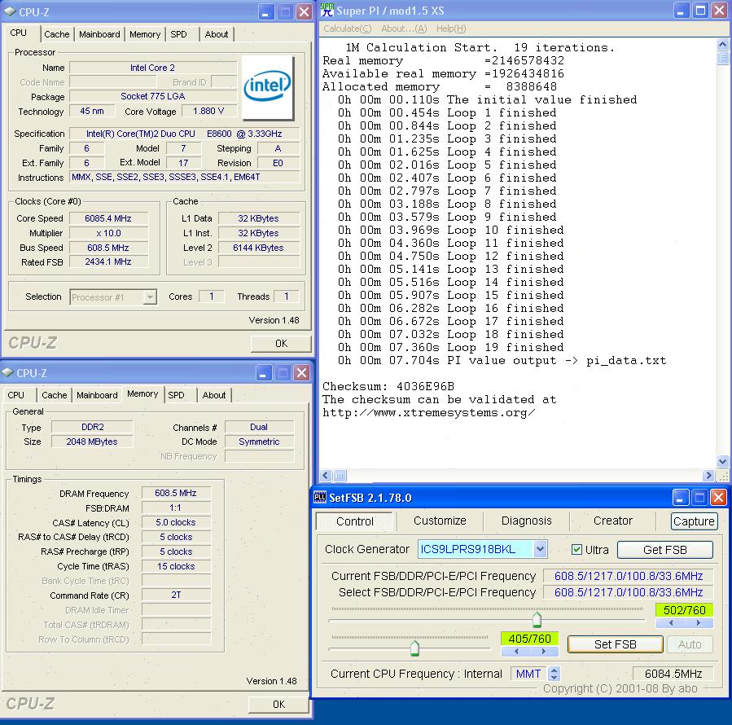The width and height of the screenshot is (732, 725).
Task: Click the Checksum 4036E96B line
Action: point(388,386)
